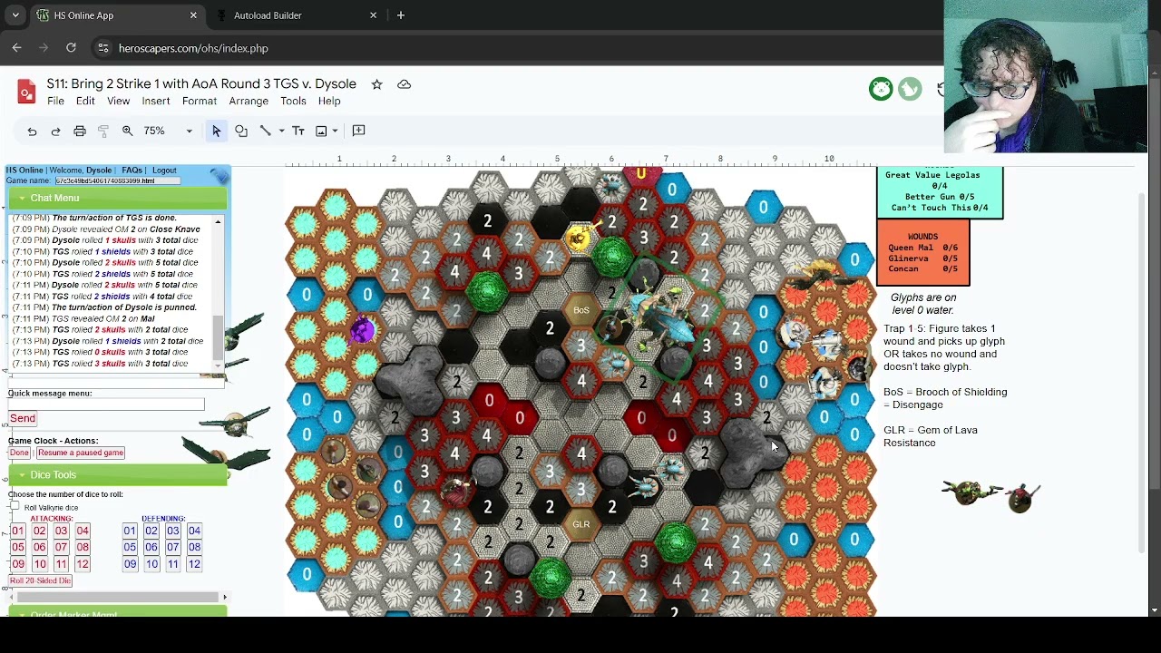This screenshot has width=1161, height=653.
Task: Activate the Select arrow tool
Action: pyautogui.click(x=217, y=131)
